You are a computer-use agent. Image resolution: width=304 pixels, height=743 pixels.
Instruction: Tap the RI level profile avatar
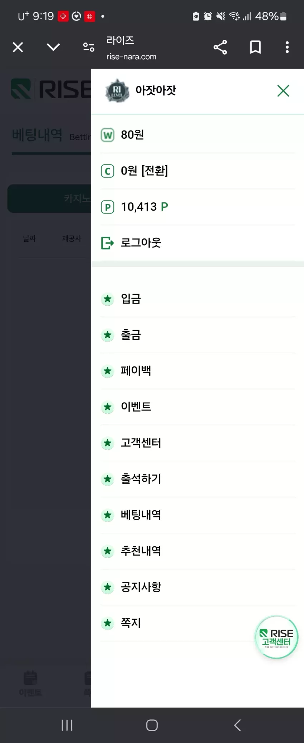point(117,91)
